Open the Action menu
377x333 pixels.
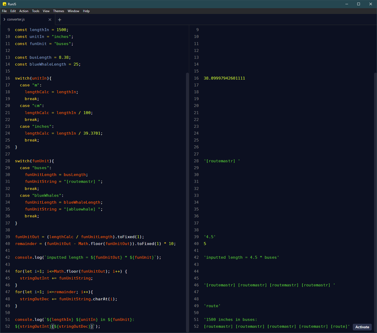[x=24, y=11]
